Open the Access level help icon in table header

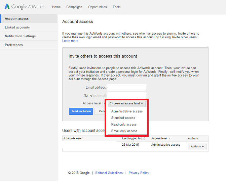coord(169,139)
